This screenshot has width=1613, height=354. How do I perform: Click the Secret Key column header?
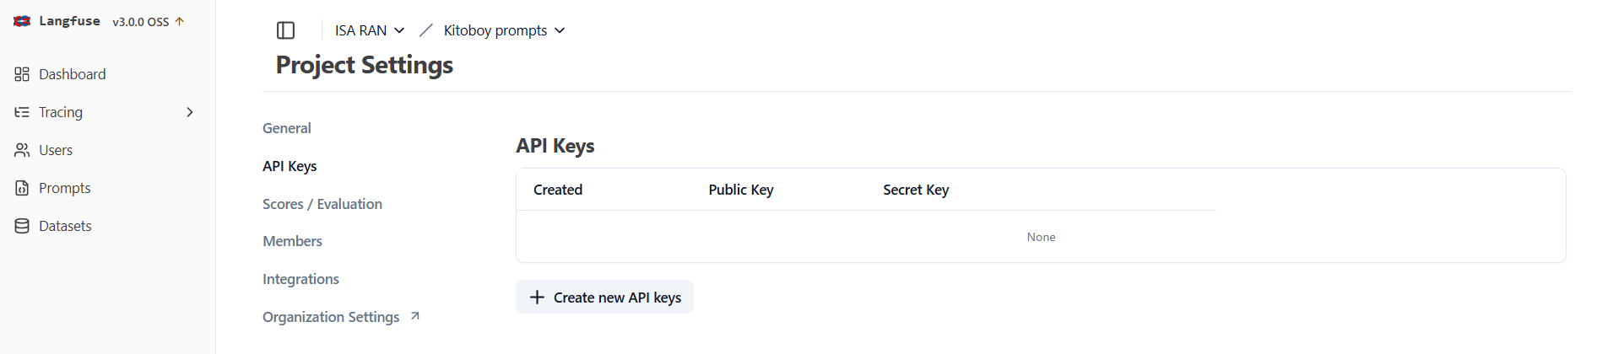point(916,190)
